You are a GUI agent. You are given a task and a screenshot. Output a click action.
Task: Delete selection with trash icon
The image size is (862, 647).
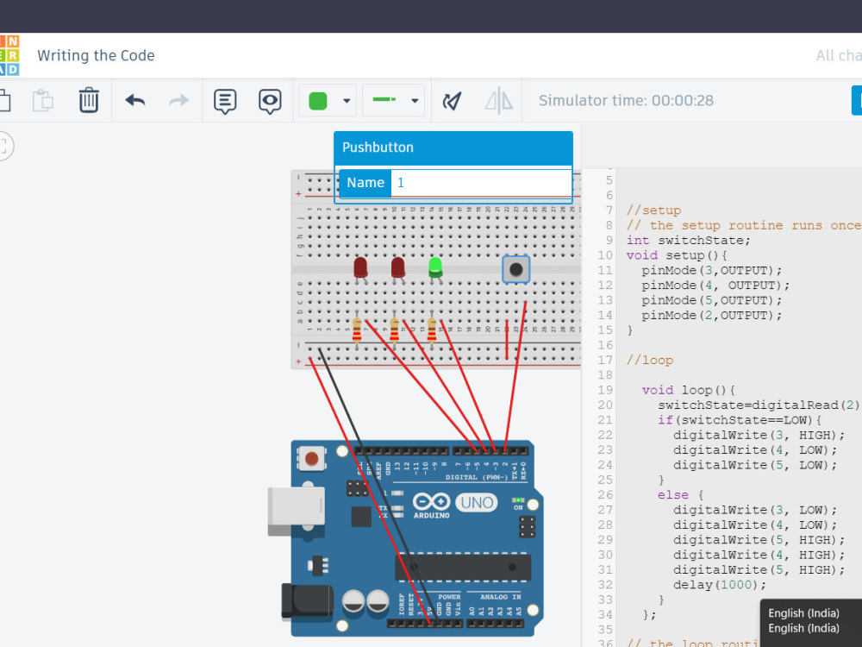89,101
